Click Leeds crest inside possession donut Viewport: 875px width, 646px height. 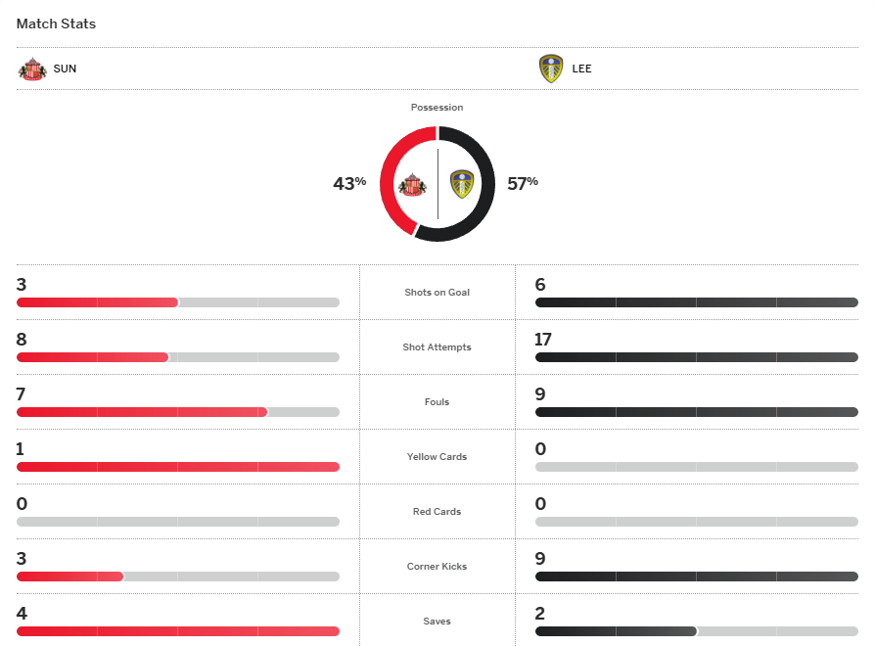click(x=462, y=184)
